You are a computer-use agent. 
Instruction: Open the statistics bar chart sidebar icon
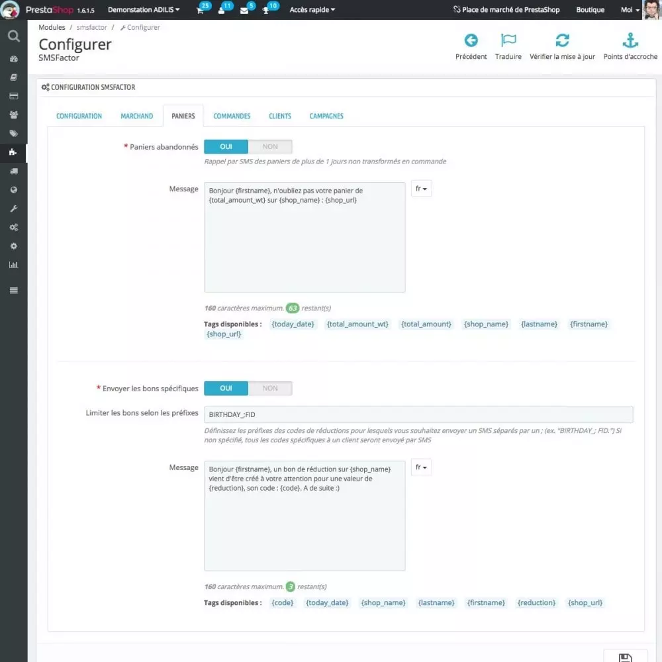pos(13,265)
